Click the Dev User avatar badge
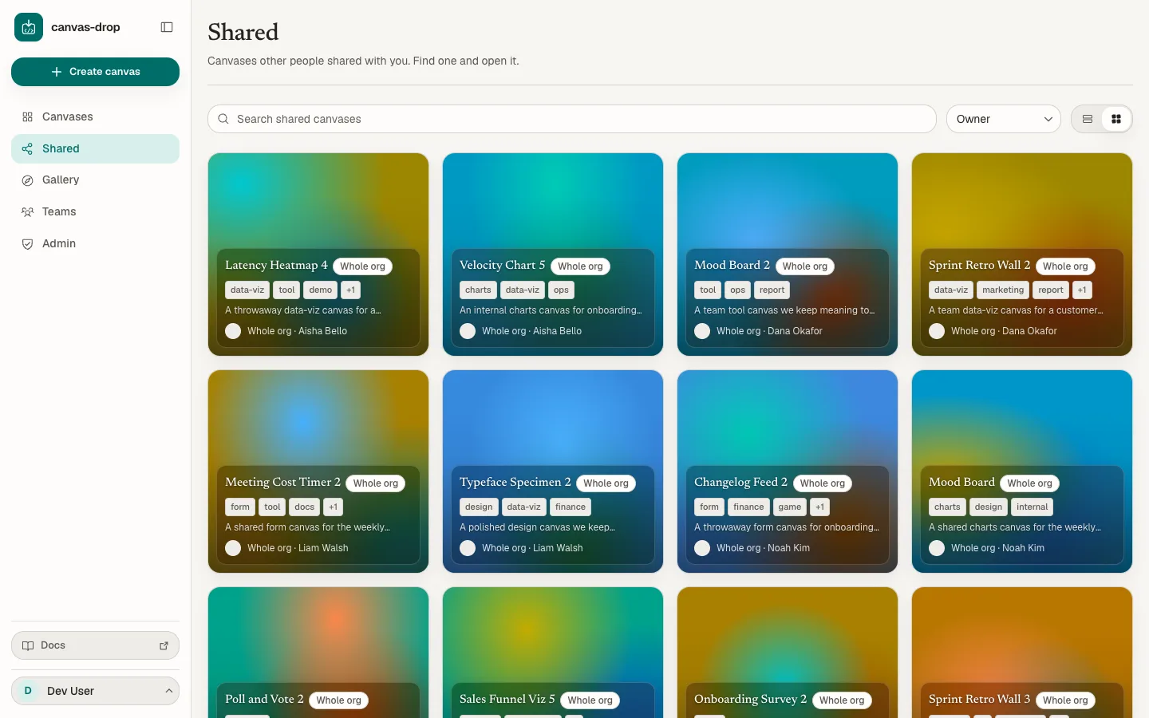Screen dimensions: 1149x718 pyautogui.click(x=28, y=691)
